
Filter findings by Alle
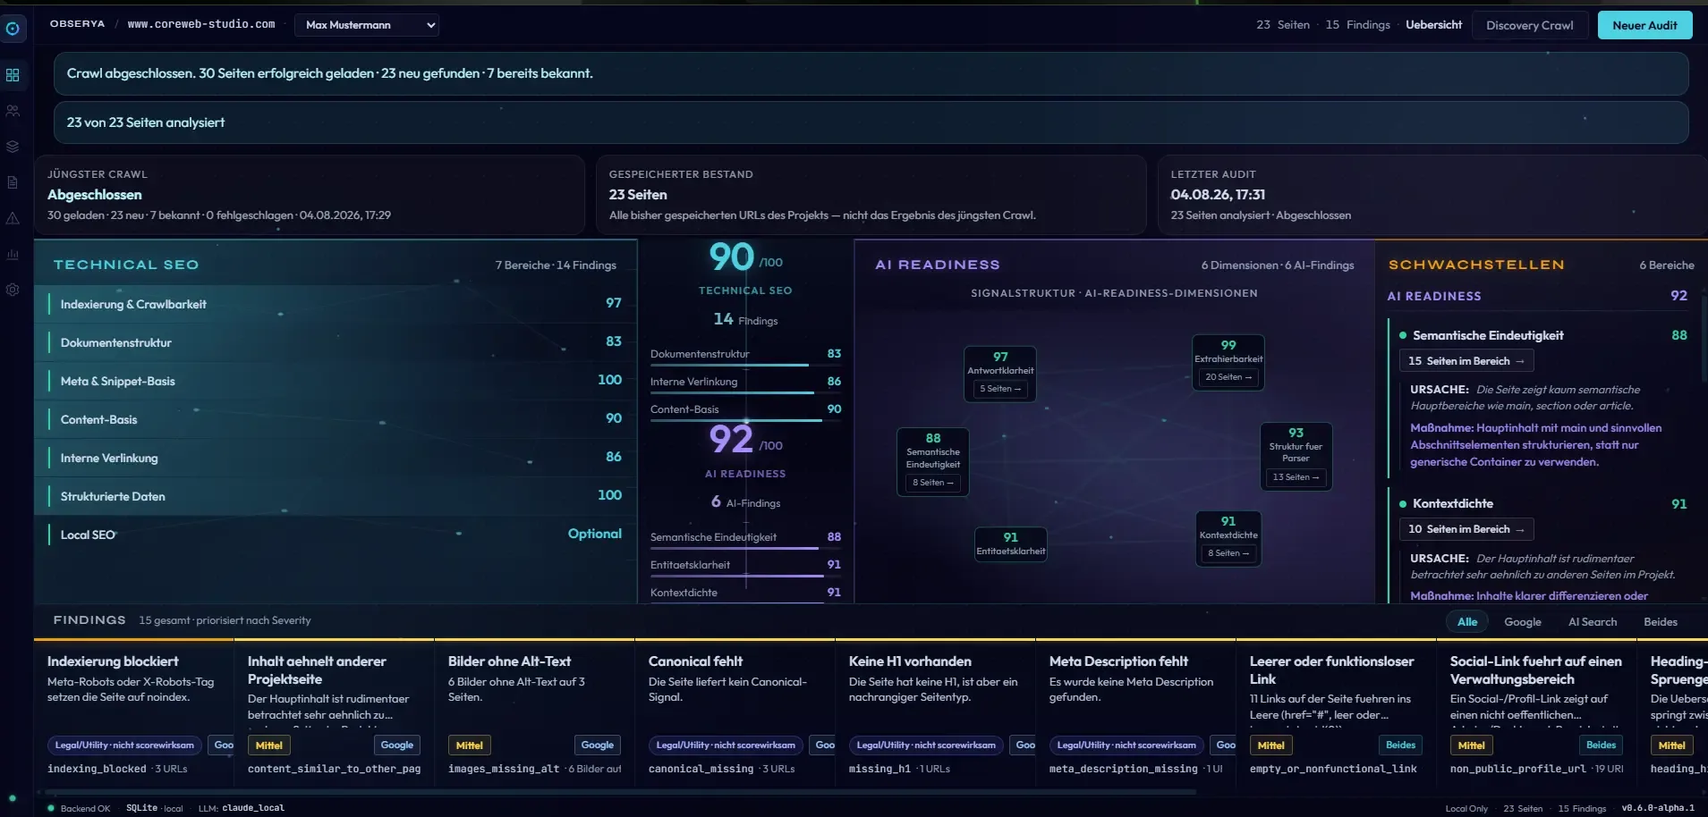pos(1467,622)
